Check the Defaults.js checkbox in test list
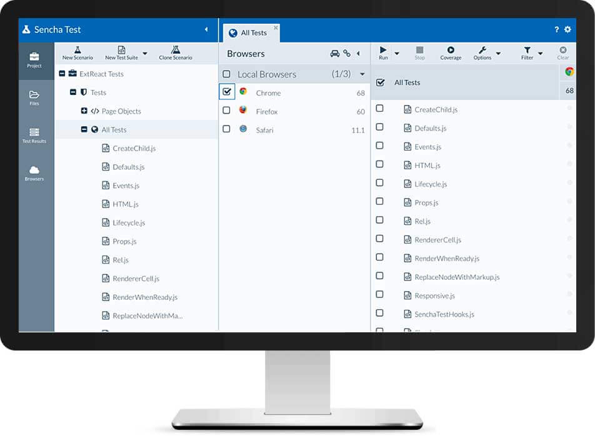The height and width of the screenshot is (436, 595). click(379, 127)
